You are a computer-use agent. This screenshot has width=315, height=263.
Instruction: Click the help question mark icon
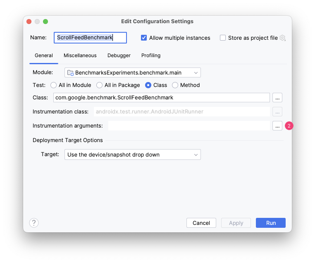34,223
